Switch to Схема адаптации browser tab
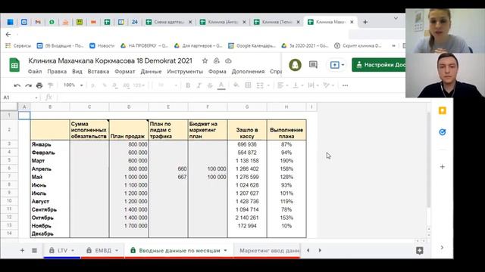The width and height of the screenshot is (485, 272). (x=169, y=22)
